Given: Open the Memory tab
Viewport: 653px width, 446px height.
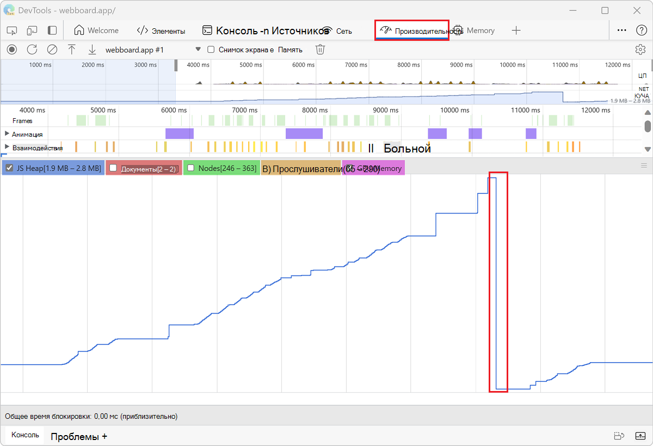Looking at the screenshot, I should tap(474, 30).
